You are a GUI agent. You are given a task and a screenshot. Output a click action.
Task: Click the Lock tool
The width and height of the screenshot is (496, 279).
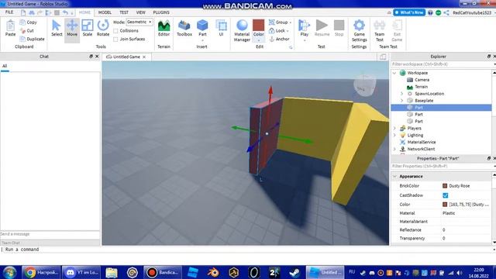pyautogui.click(x=279, y=31)
